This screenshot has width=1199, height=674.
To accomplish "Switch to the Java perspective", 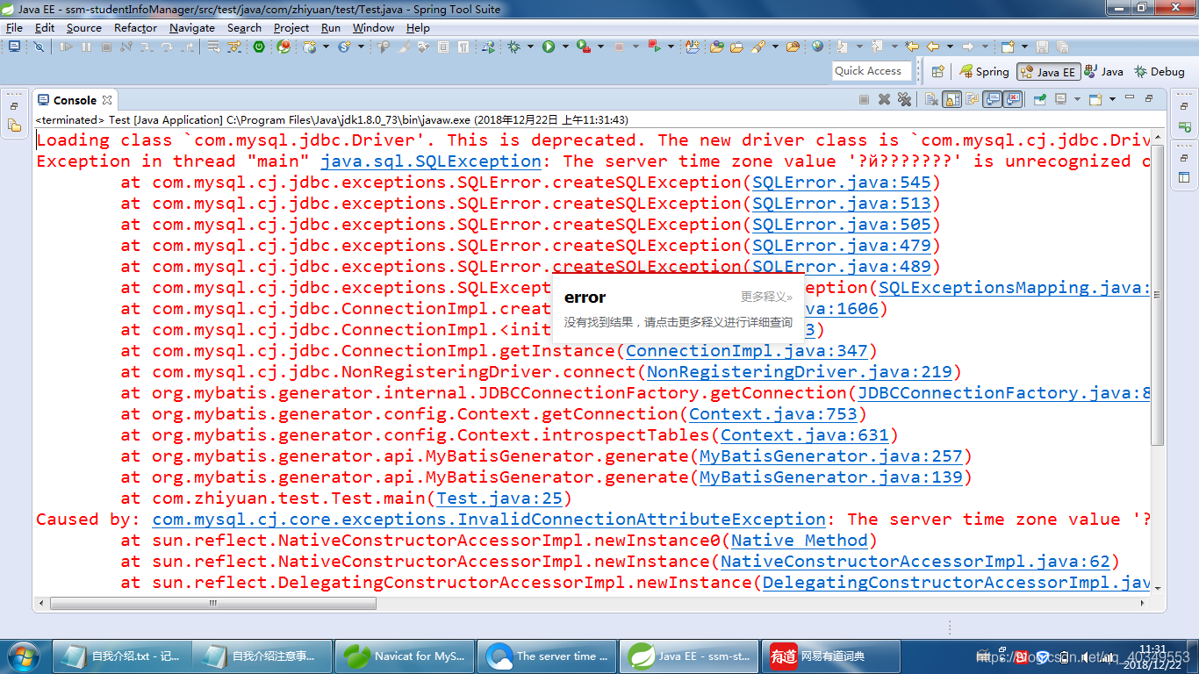I will [x=1103, y=72].
